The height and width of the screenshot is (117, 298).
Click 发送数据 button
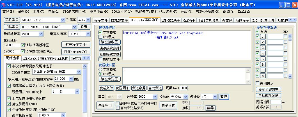(x=139, y=88)
